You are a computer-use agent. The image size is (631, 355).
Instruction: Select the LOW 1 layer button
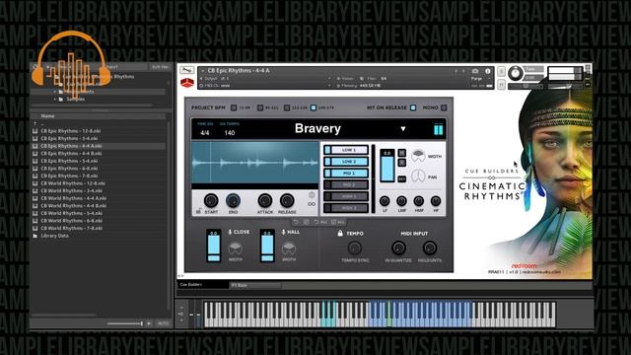349,150
